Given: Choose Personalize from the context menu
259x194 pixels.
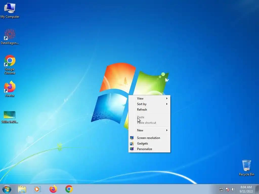Looking at the screenshot, I should (149, 149).
